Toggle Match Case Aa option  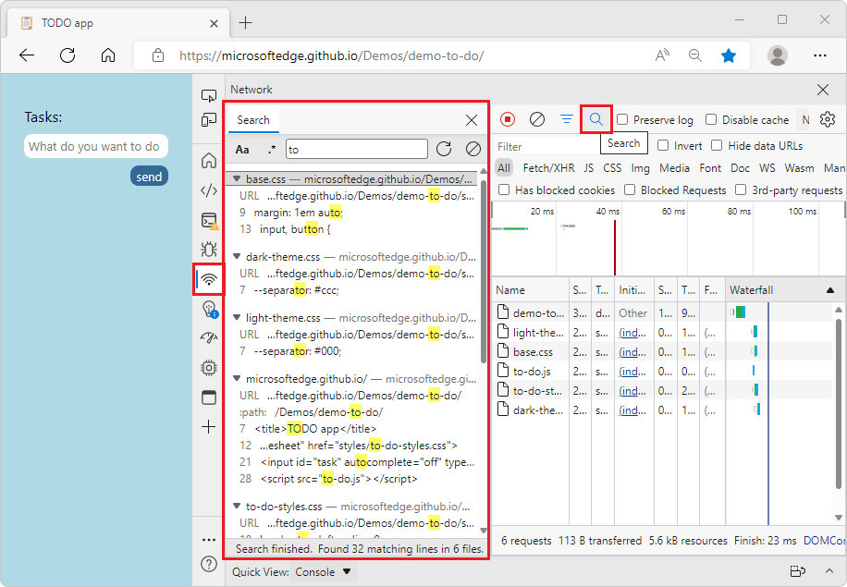coord(242,150)
